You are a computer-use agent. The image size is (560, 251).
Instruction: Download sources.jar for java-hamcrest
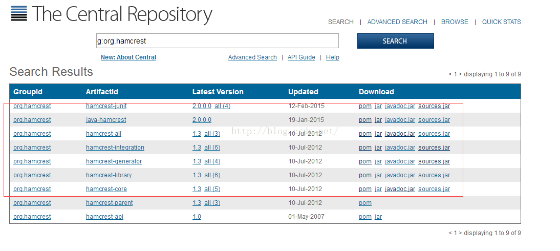(434, 120)
